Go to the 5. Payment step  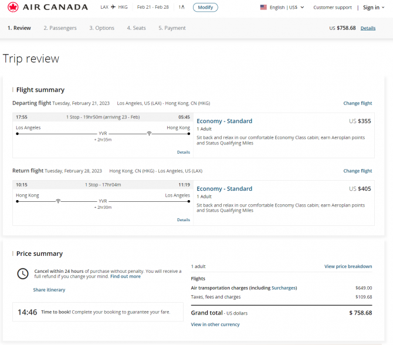tap(172, 28)
